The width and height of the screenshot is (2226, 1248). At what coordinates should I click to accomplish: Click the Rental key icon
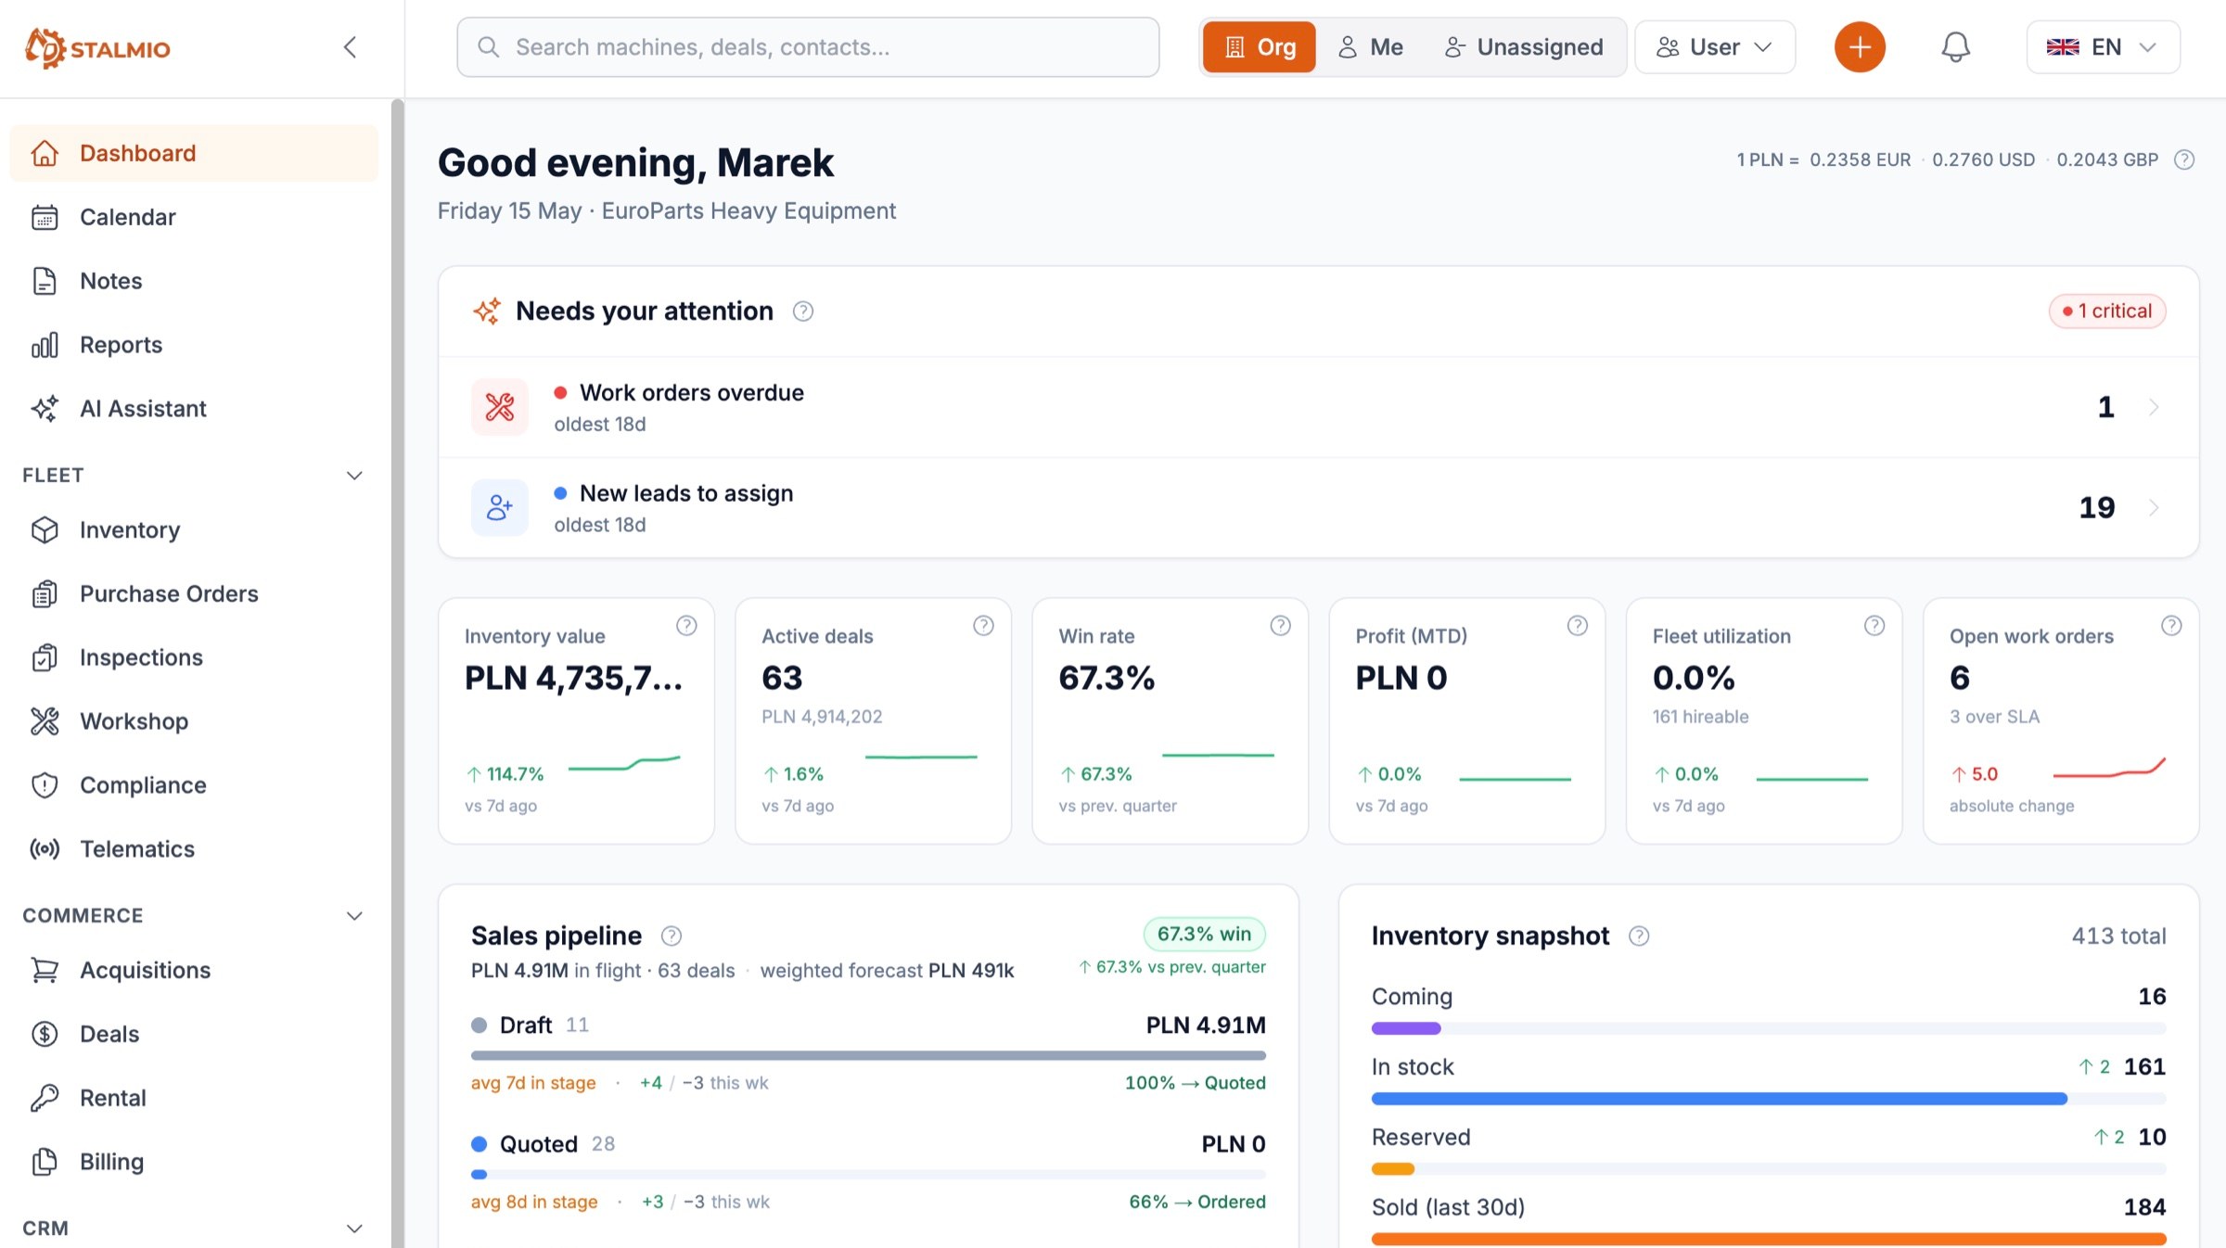[x=45, y=1098]
